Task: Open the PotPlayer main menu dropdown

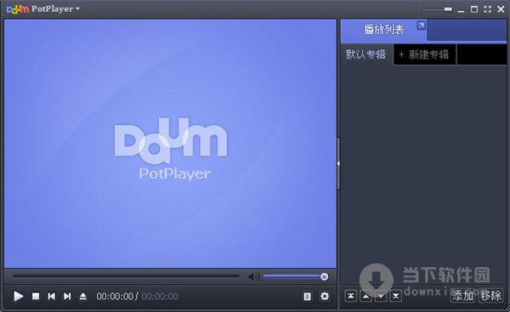Action: click(x=55, y=9)
